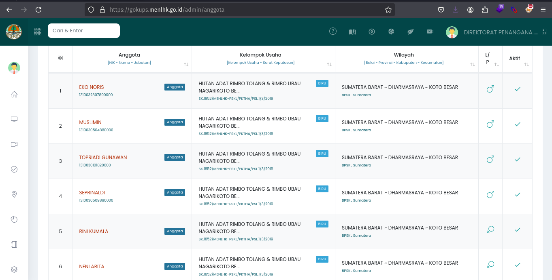Open the help question mark icon

(333, 31)
